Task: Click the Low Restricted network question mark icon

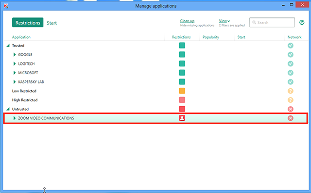Action: pos(291,91)
